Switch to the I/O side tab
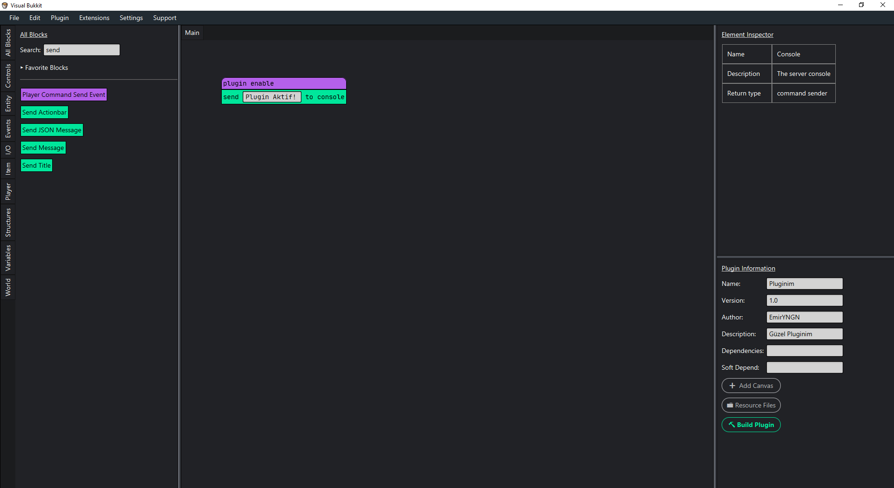Viewport: 894px width, 488px height. tap(8, 150)
